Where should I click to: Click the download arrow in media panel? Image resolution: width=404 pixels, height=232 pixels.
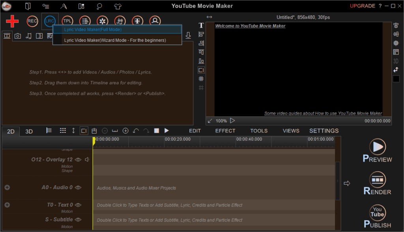click(188, 35)
